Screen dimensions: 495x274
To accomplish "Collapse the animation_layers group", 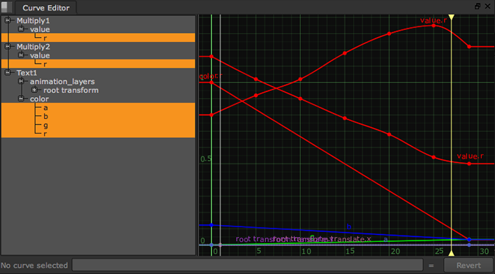I will click(x=21, y=82).
